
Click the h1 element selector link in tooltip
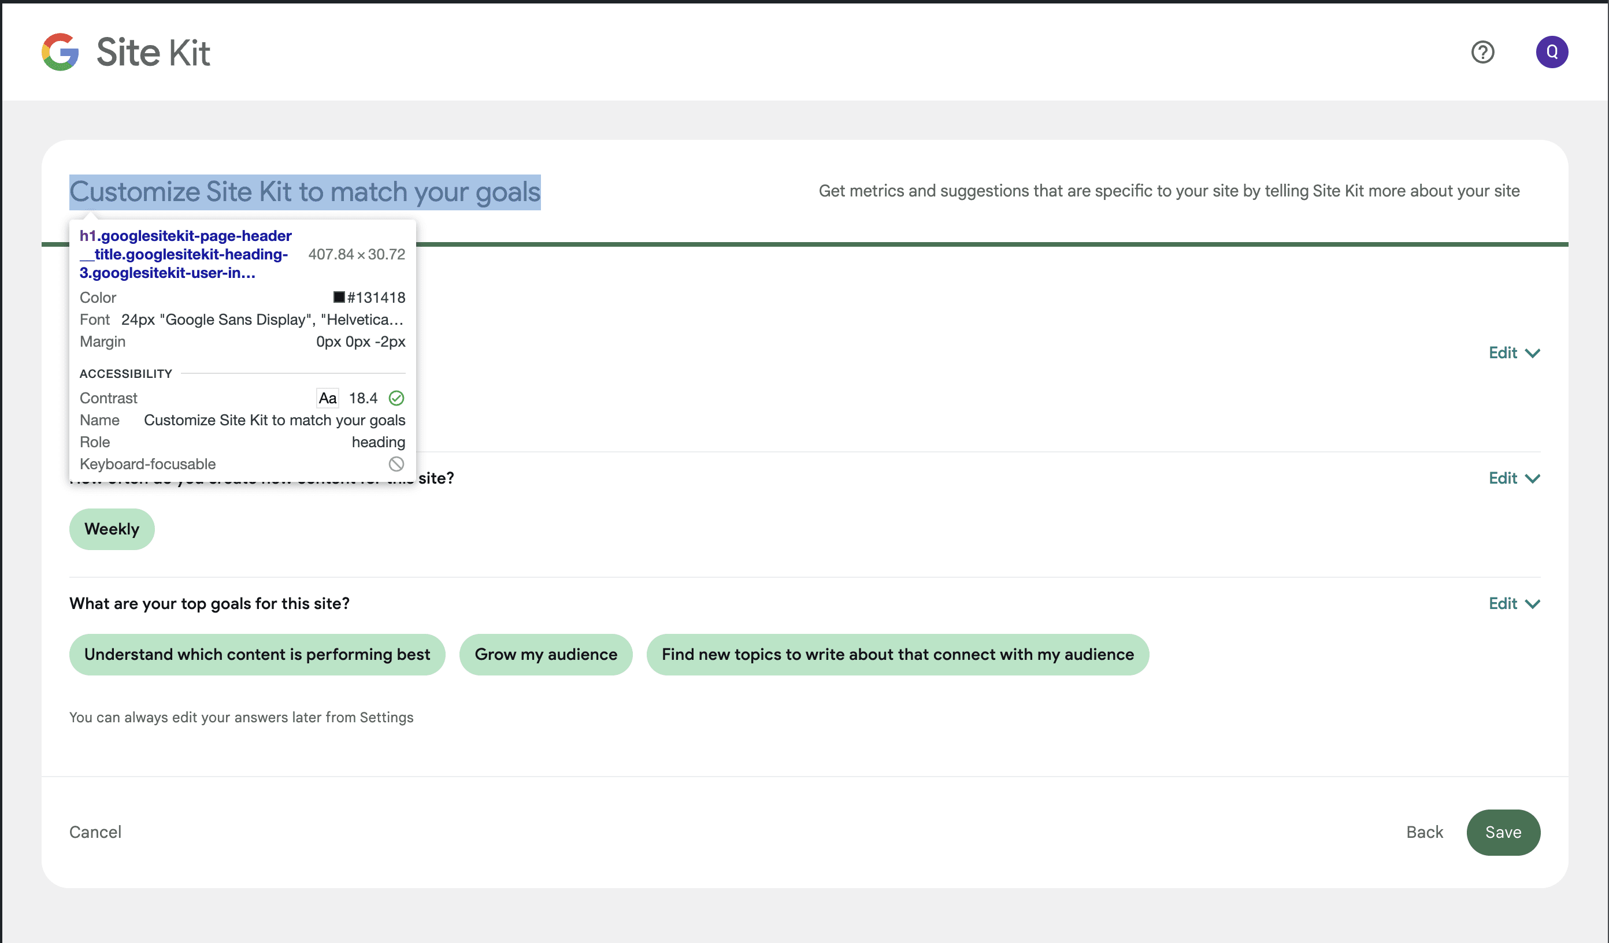[184, 254]
